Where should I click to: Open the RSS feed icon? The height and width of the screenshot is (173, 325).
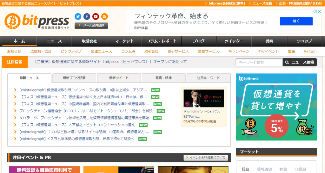[104, 16]
